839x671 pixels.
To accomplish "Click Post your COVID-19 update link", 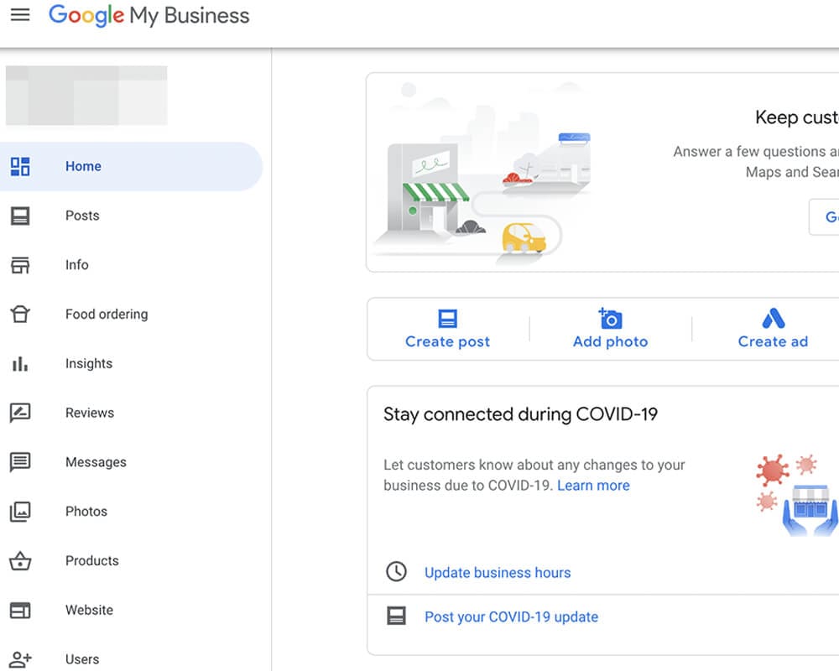I will coord(512,617).
